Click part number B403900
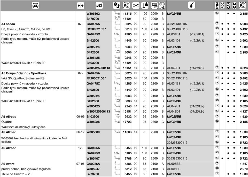This screenshot has width=248, height=177. [x=93, y=116]
